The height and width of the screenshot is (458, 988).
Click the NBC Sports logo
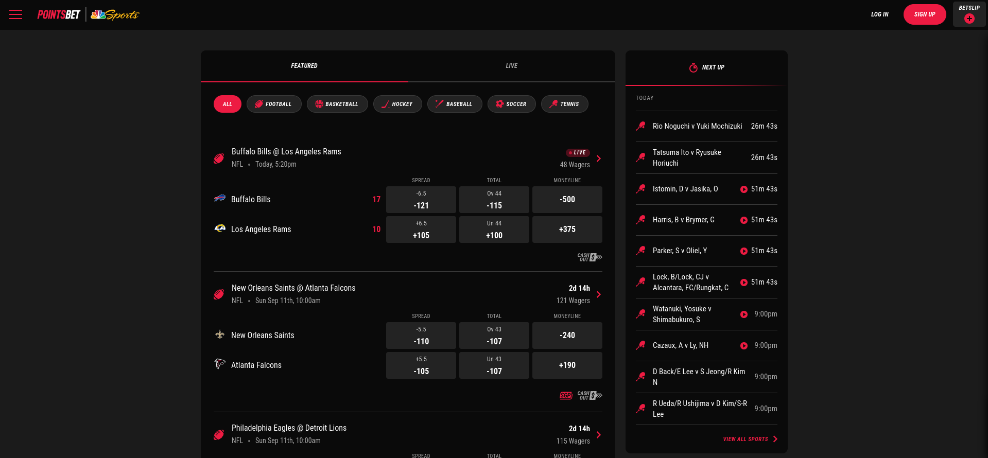click(115, 14)
